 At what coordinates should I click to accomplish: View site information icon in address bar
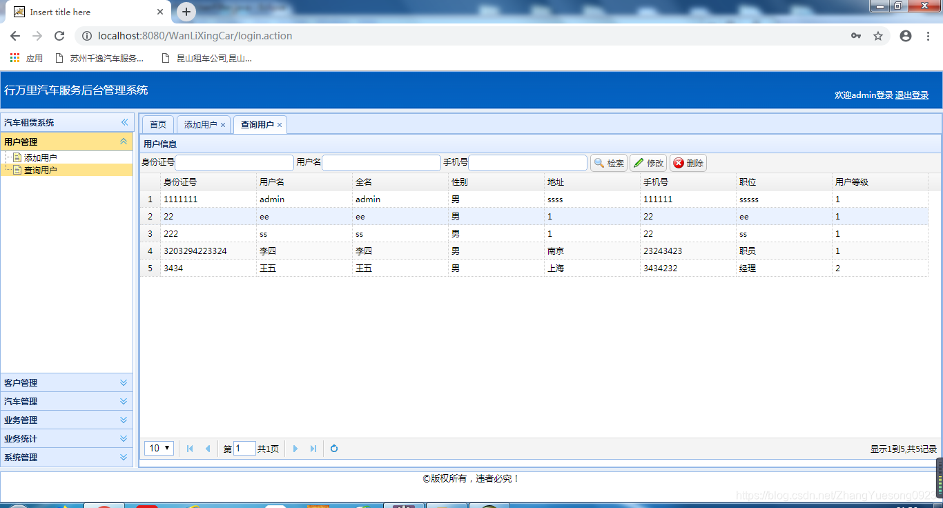(x=86, y=36)
